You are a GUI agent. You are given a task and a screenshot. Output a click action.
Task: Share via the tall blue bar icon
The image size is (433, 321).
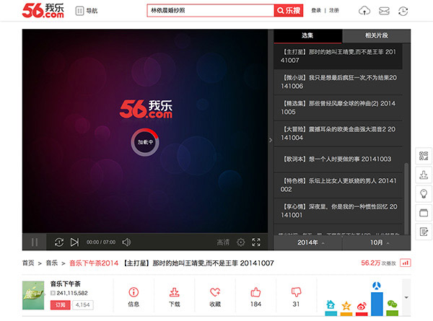click(377, 299)
